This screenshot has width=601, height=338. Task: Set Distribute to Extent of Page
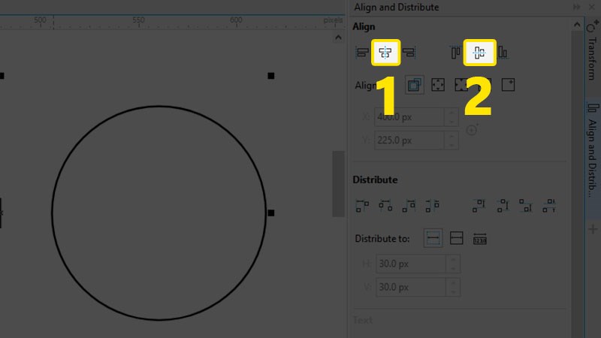[457, 238]
